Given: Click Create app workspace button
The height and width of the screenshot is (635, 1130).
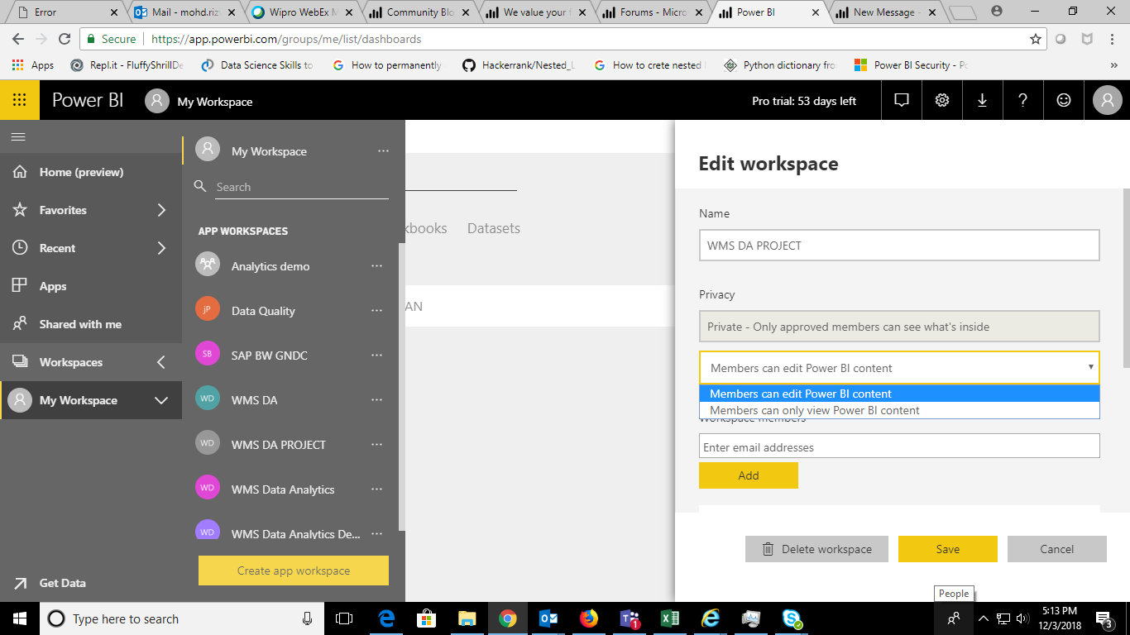Looking at the screenshot, I should 294,571.
